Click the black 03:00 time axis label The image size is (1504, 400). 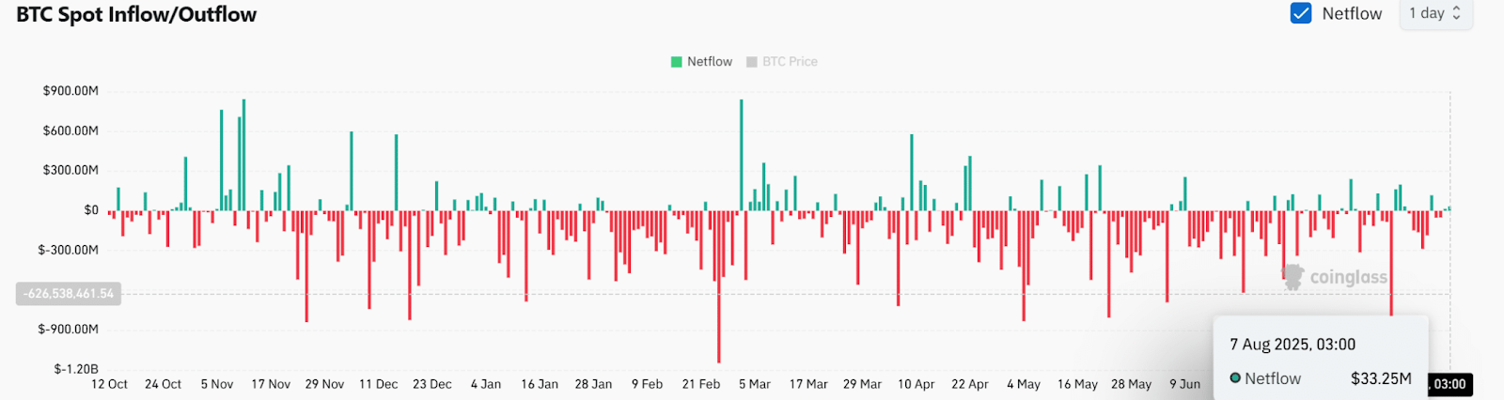point(1449,384)
